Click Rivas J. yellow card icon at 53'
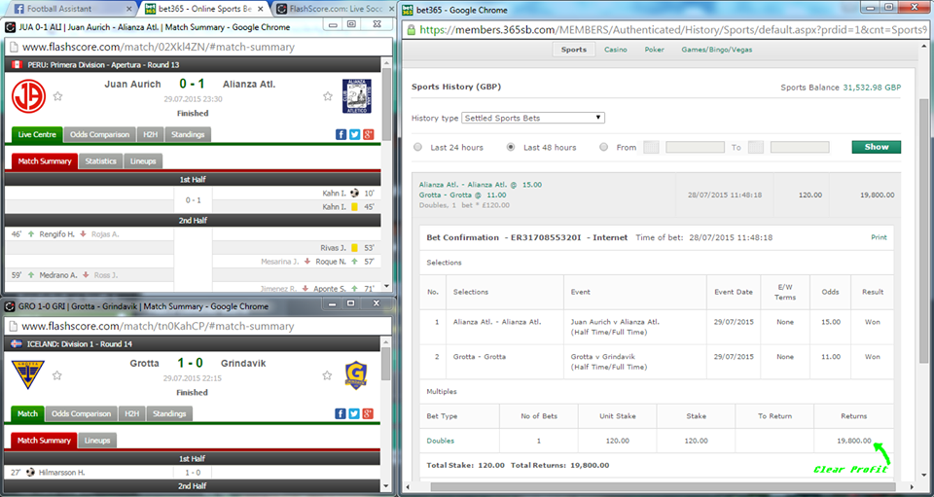Screen dimensions: 934x497 (354, 248)
